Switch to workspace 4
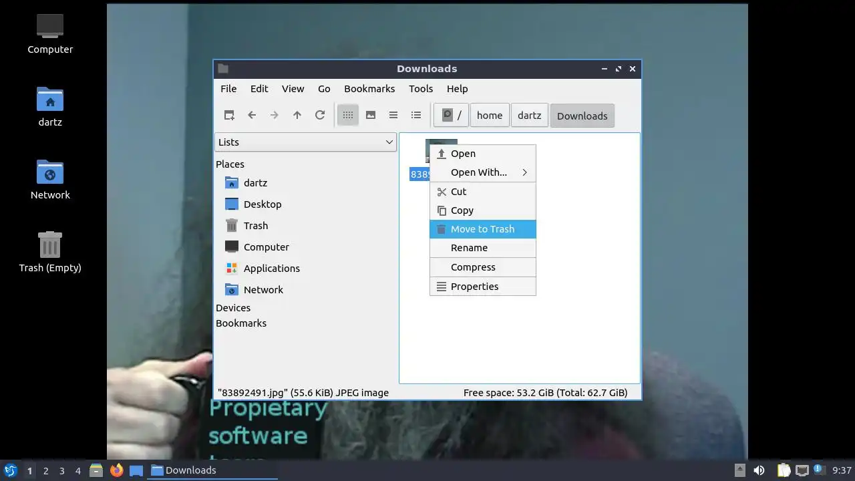This screenshot has width=855, height=481. (77, 470)
